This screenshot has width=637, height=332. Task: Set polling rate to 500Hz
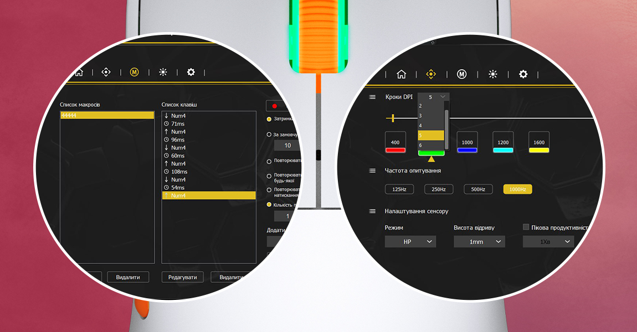click(478, 189)
